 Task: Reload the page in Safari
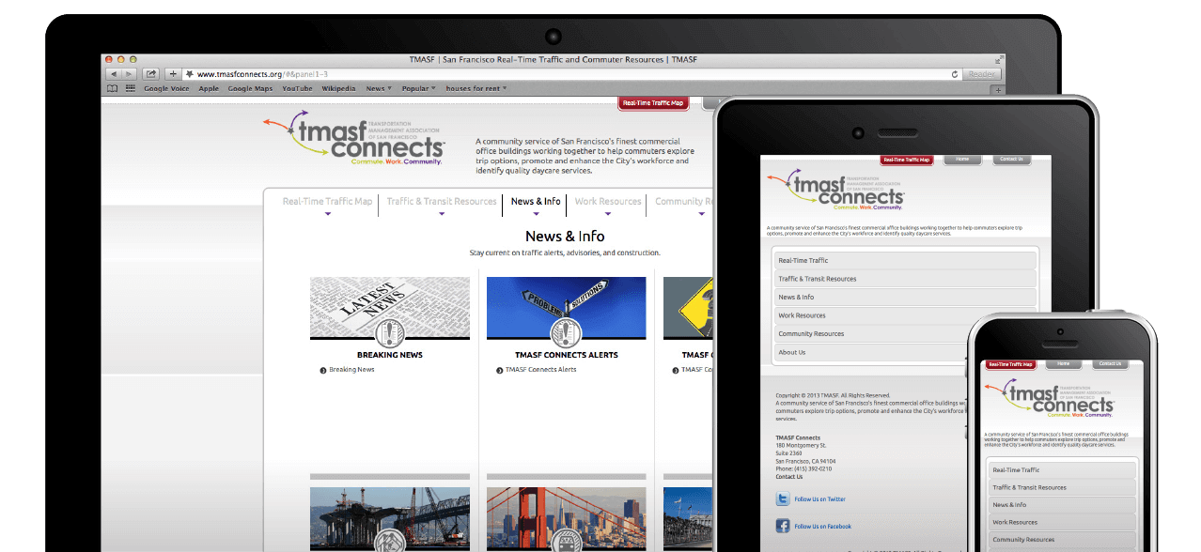click(x=955, y=74)
